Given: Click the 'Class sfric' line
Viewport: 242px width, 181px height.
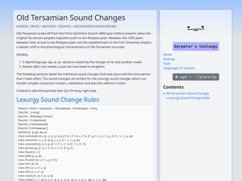Looking at the screenshot, I should (x=31, y=172).
